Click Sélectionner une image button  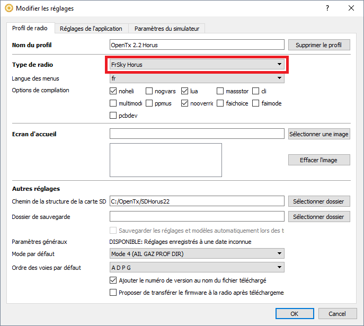pyautogui.click(x=319, y=134)
